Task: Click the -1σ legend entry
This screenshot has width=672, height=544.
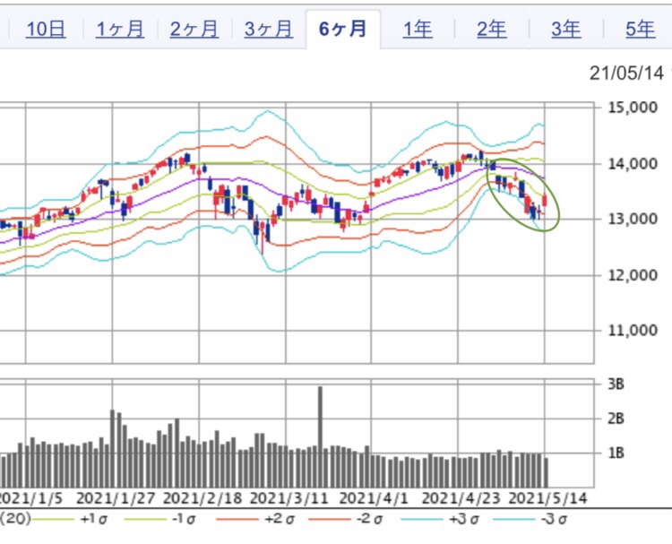Action: (x=159, y=519)
